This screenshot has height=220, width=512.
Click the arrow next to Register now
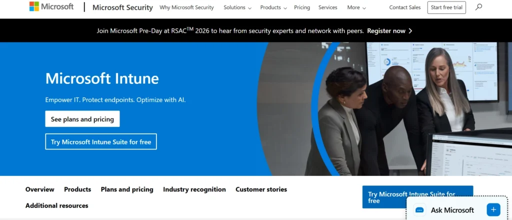(x=410, y=31)
